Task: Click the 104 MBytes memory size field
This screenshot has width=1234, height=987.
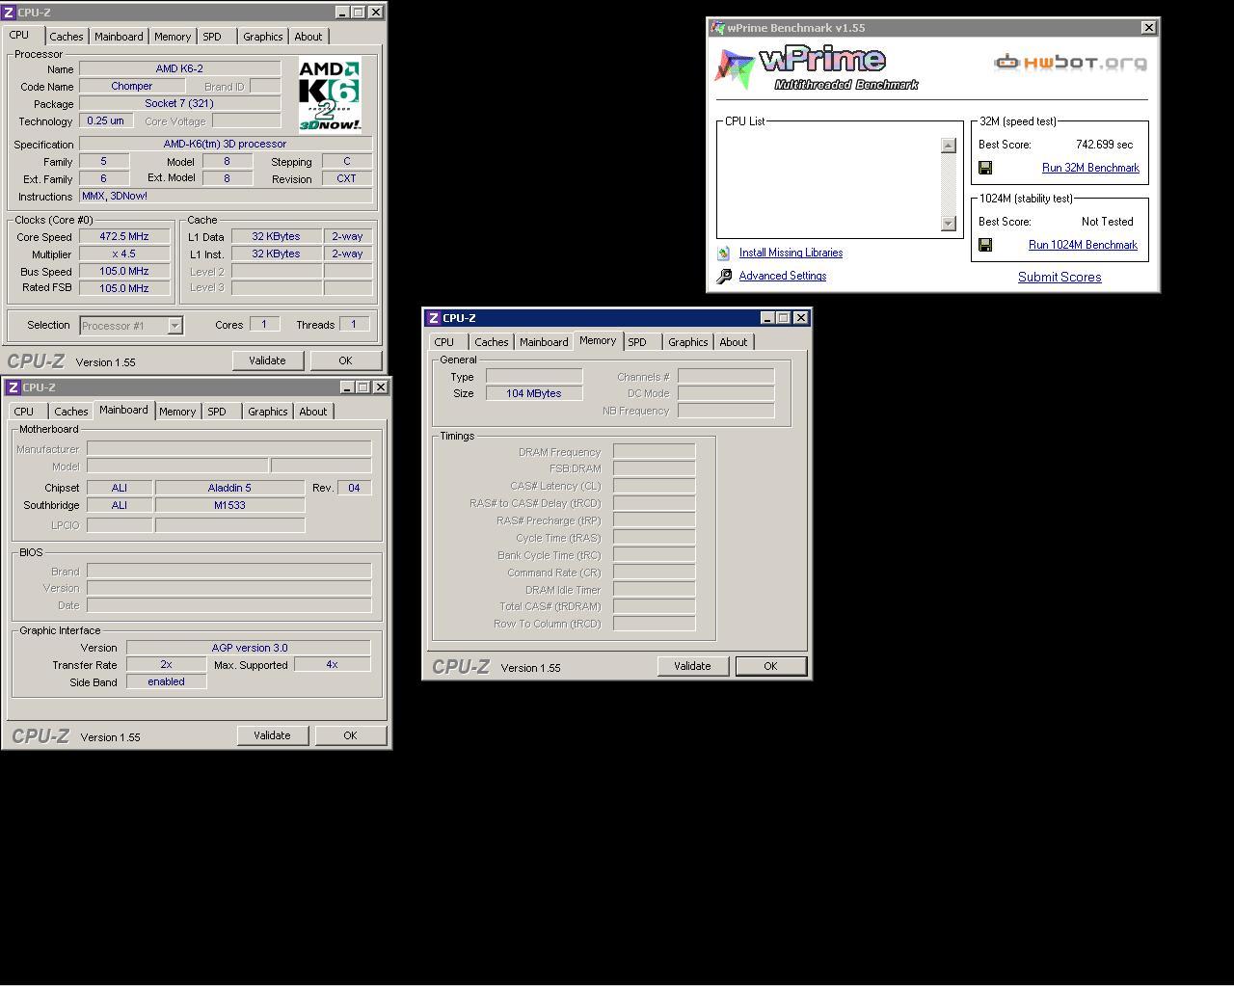Action: [x=534, y=393]
